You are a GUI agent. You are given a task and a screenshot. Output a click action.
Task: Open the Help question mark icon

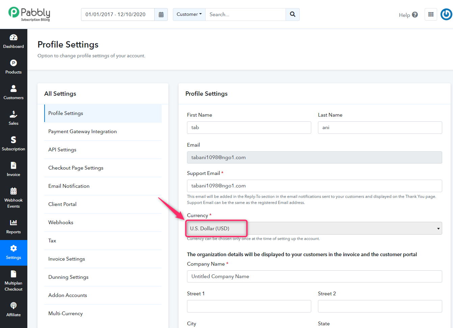415,15
